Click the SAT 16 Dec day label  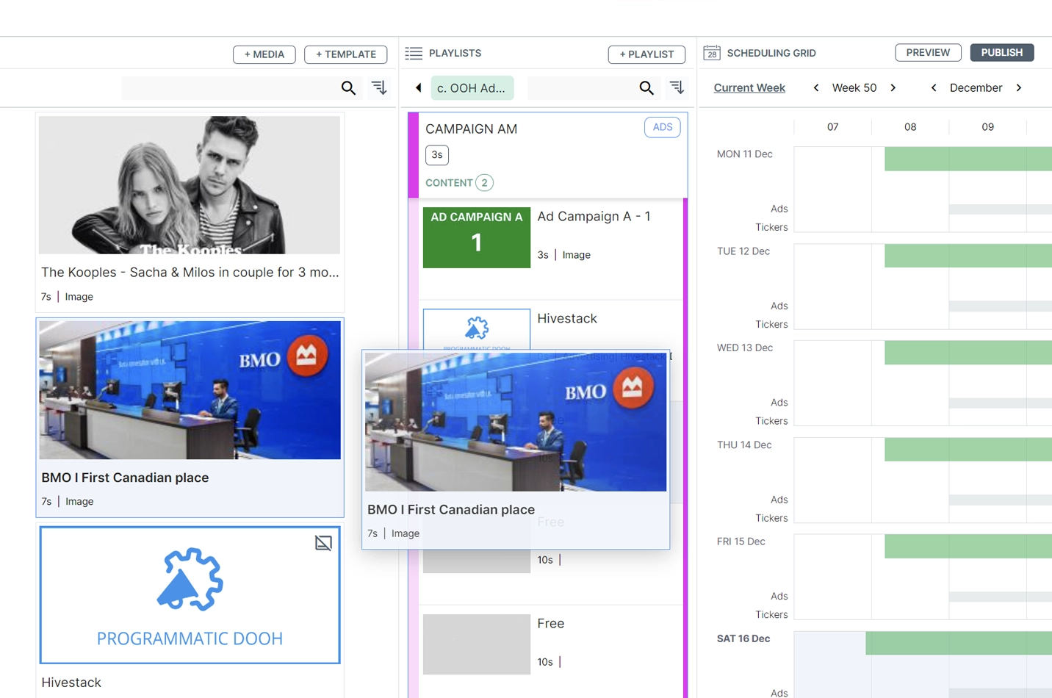(x=743, y=638)
